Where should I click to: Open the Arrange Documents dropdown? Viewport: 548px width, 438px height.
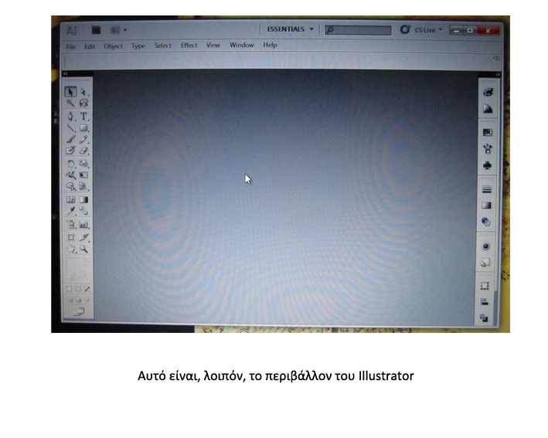click(118, 30)
